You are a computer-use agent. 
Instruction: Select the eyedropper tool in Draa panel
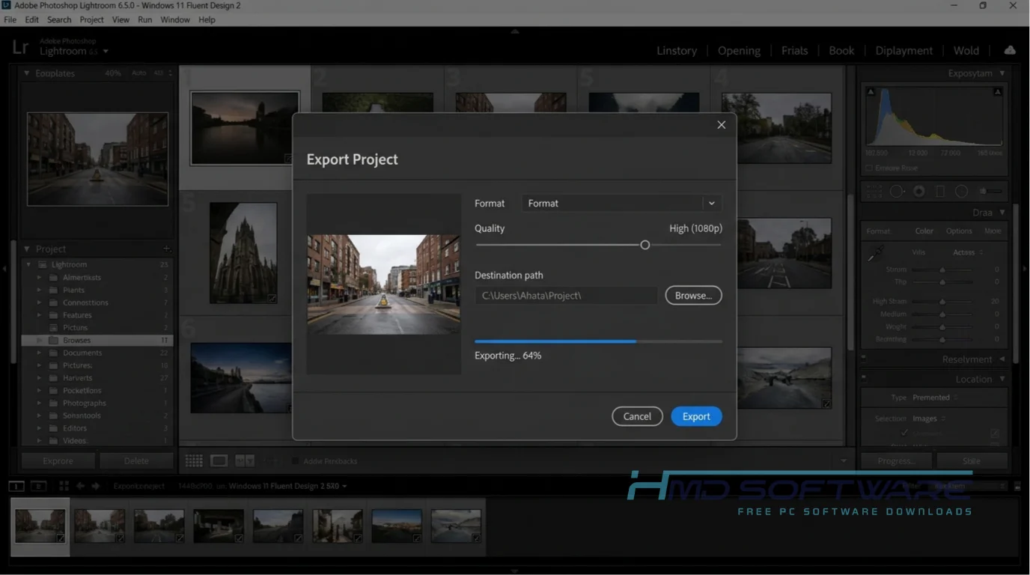coord(875,255)
